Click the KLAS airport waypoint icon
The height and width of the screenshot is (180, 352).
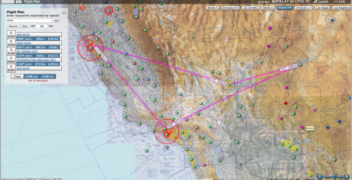(x=11, y=52)
